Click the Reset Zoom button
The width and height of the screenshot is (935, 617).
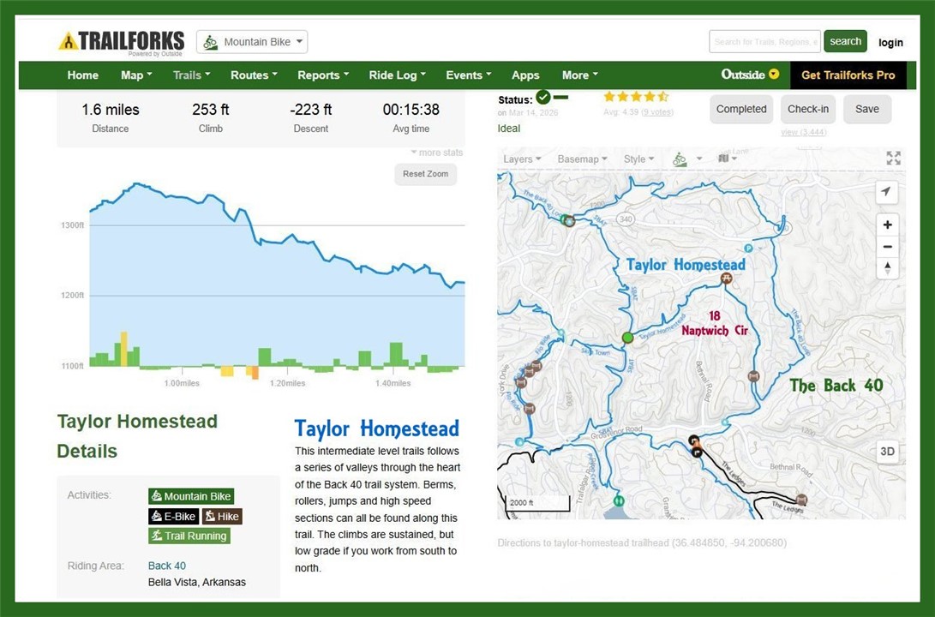[x=425, y=174]
